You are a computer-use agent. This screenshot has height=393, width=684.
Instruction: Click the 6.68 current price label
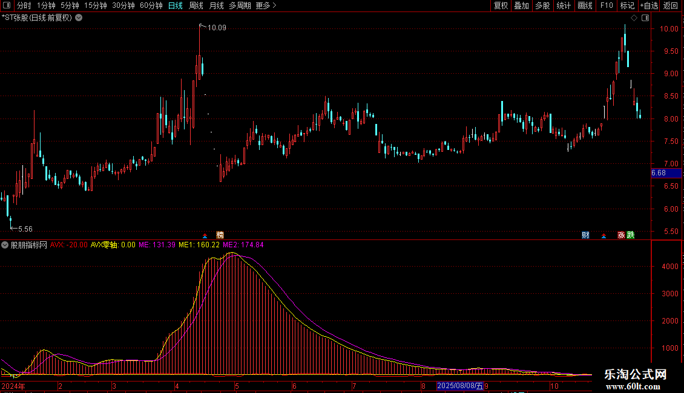659,174
